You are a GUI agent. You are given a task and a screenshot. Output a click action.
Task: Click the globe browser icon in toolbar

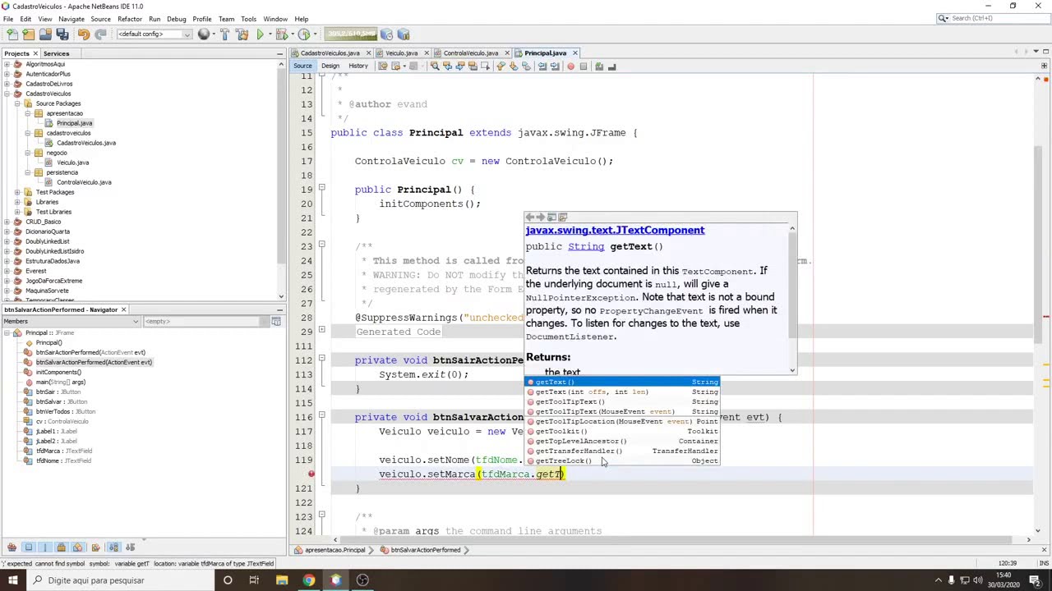(x=203, y=34)
